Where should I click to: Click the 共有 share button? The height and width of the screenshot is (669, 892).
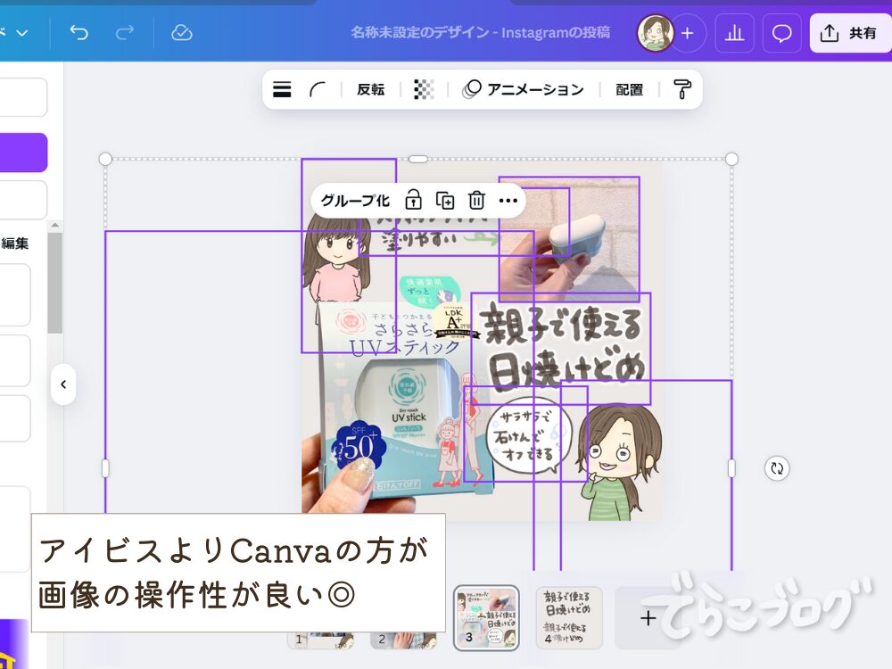(850, 33)
